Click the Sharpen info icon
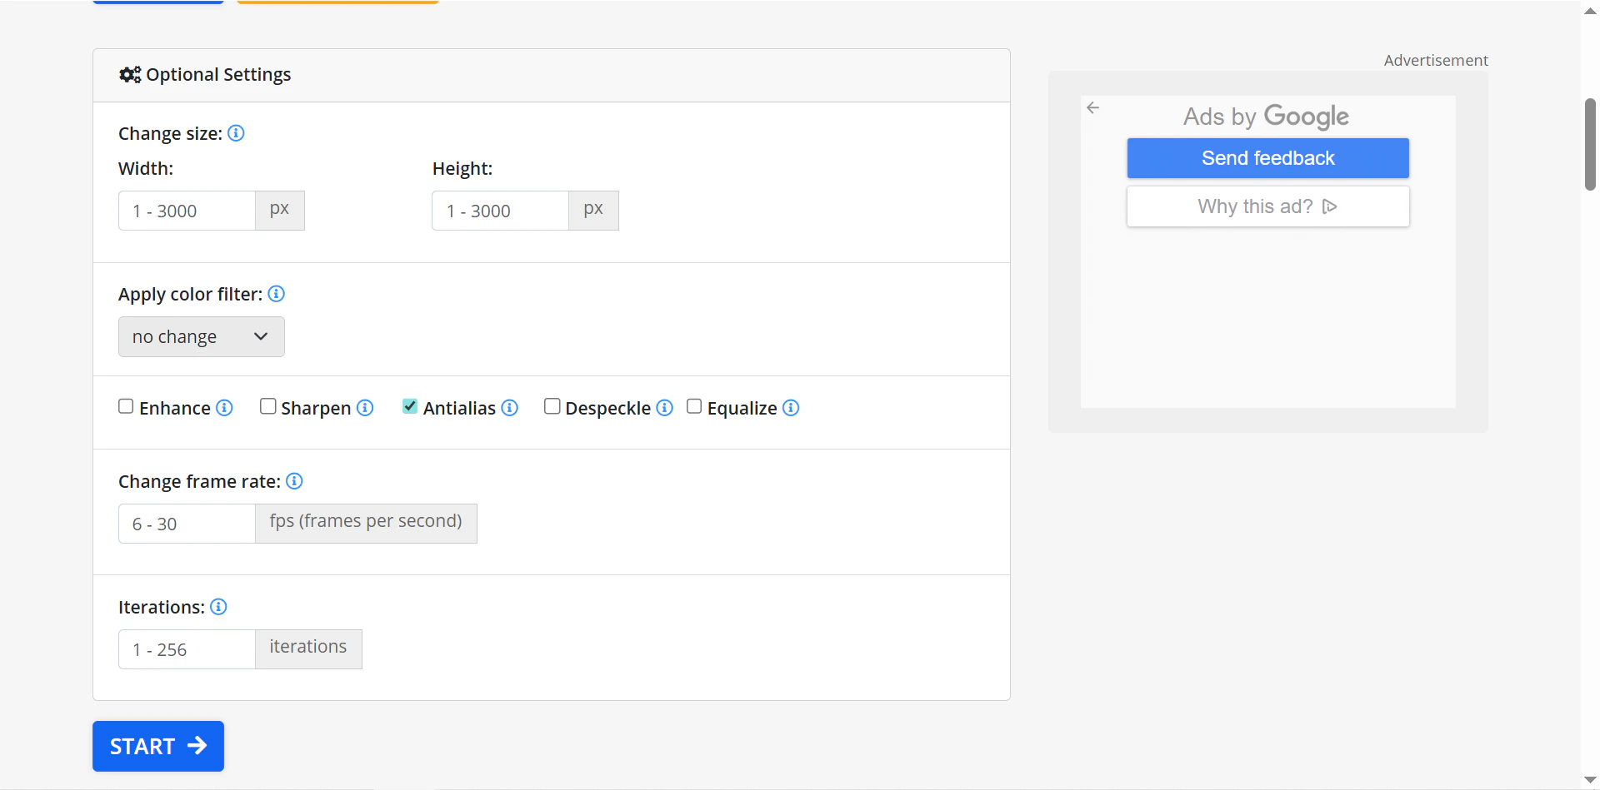The width and height of the screenshot is (1600, 790). click(x=365, y=408)
